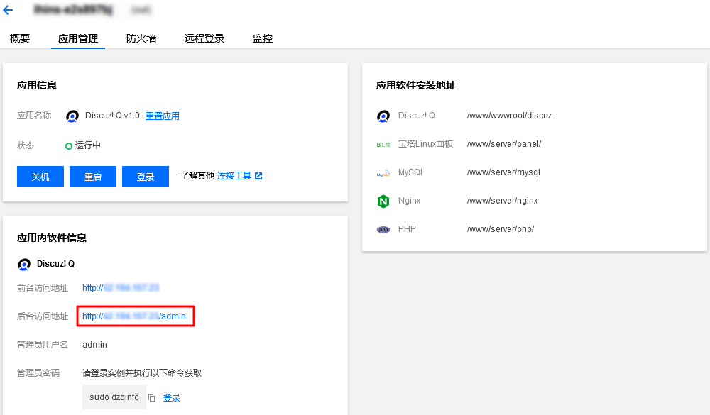Click 登录 link next to sudo dzqinfo
The width and height of the screenshot is (710, 415).
pyautogui.click(x=172, y=398)
